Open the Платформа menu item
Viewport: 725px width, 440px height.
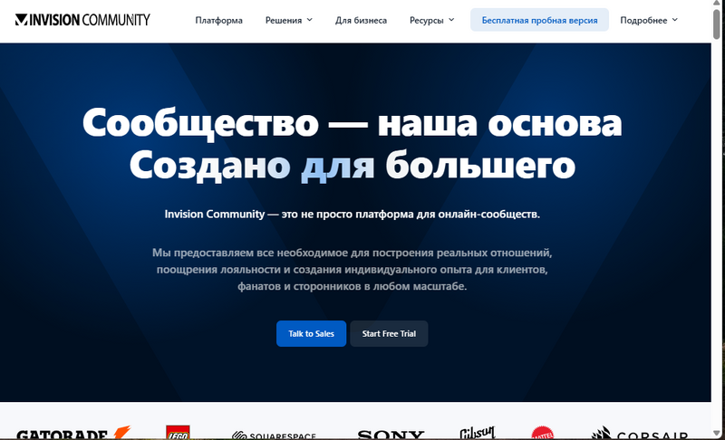click(218, 20)
